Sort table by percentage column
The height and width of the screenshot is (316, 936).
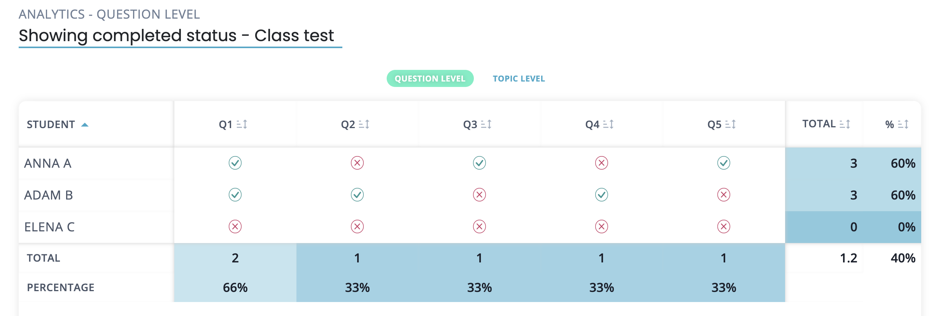pos(903,125)
